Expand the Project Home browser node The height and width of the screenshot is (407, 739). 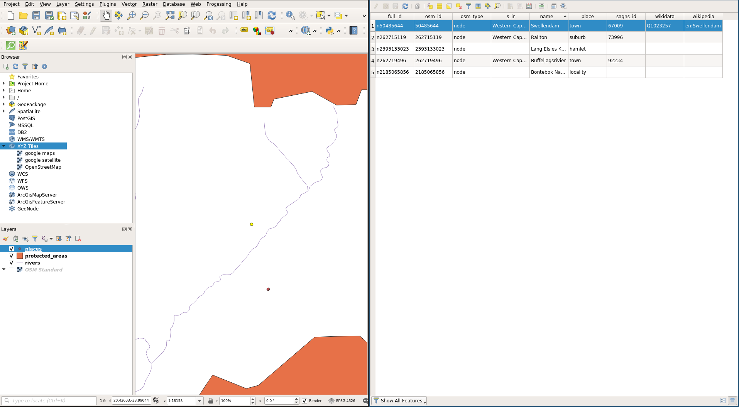(4, 83)
